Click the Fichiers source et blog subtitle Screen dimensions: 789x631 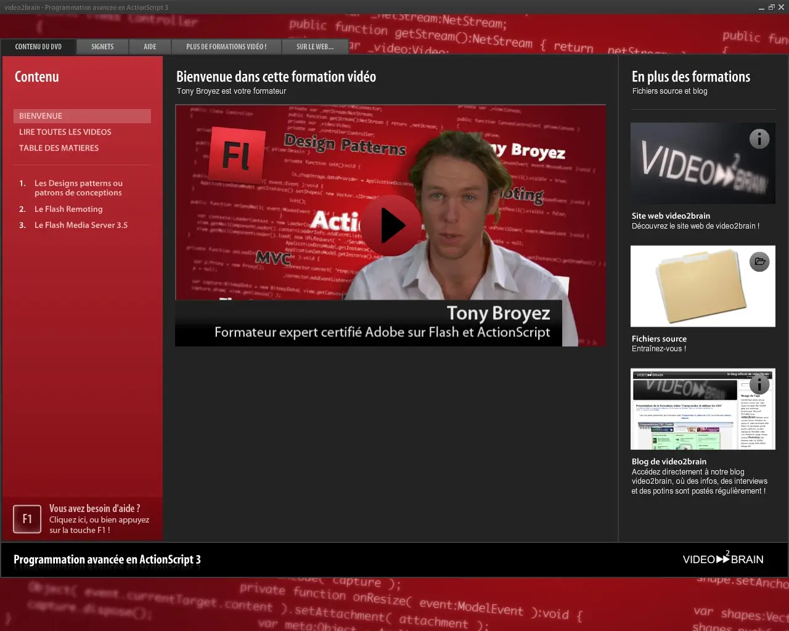670,91
